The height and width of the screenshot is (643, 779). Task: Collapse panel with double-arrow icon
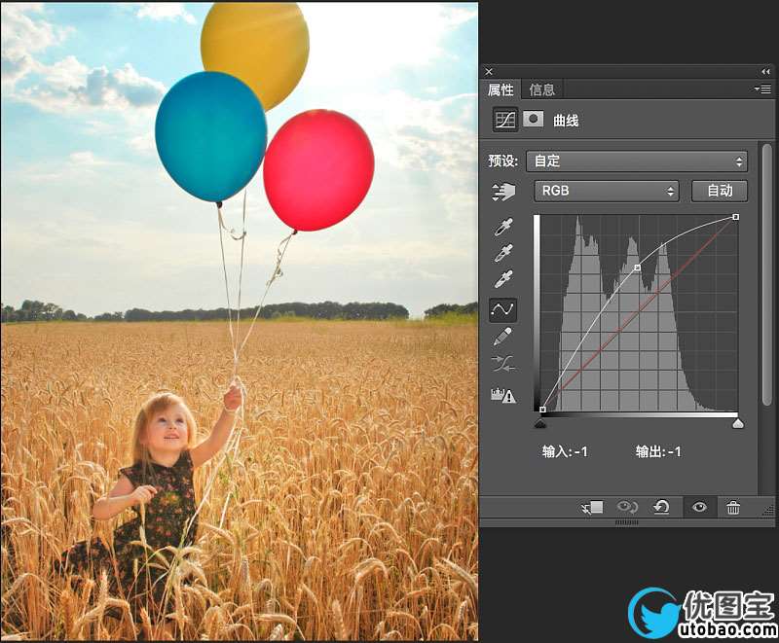[765, 72]
